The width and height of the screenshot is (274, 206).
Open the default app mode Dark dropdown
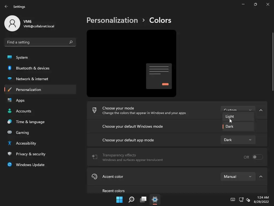(238, 140)
